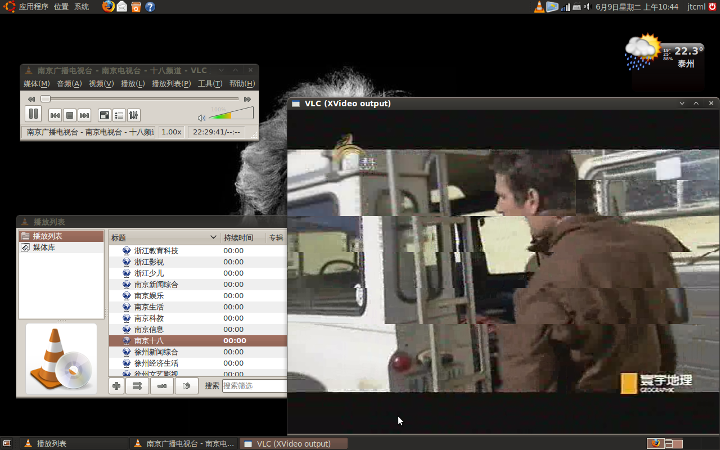
Task: Select playlist row 南京信息
Action: click(x=197, y=330)
